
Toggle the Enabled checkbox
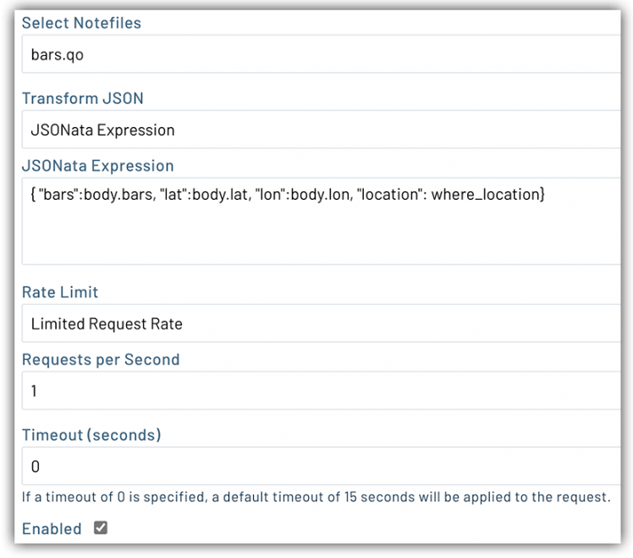(101, 528)
